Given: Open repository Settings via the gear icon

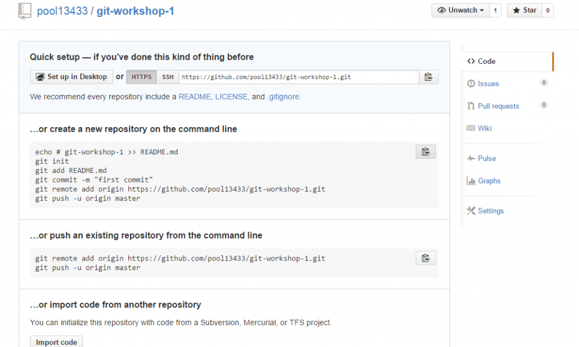Looking at the screenshot, I should 470,210.
